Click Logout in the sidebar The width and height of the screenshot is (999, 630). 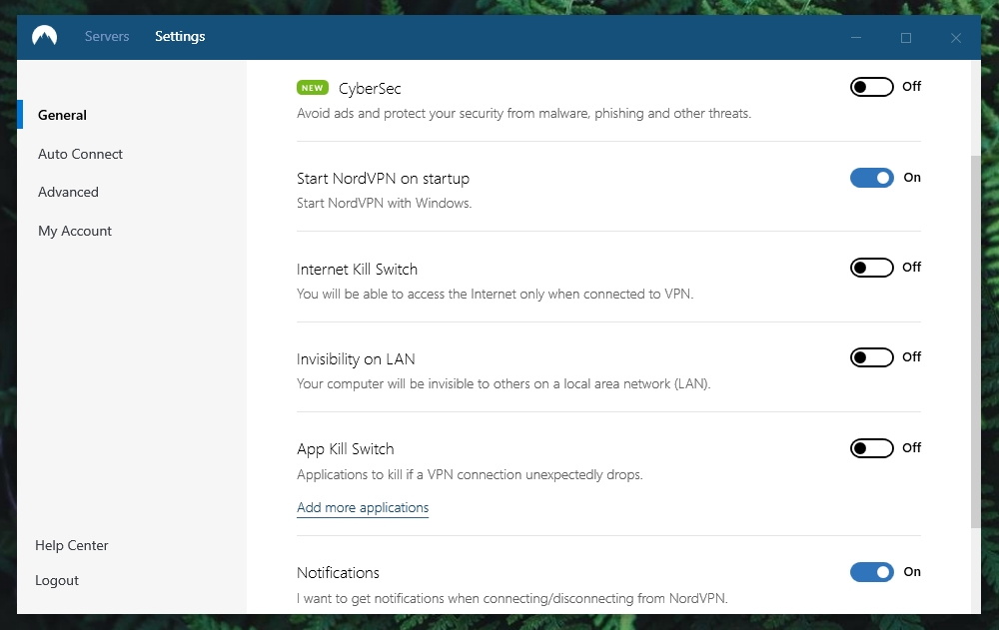pos(57,581)
